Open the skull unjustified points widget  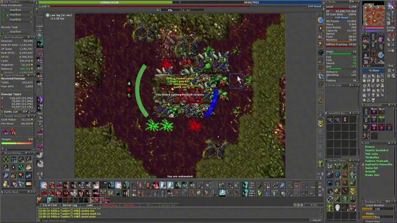[x=378, y=81]
